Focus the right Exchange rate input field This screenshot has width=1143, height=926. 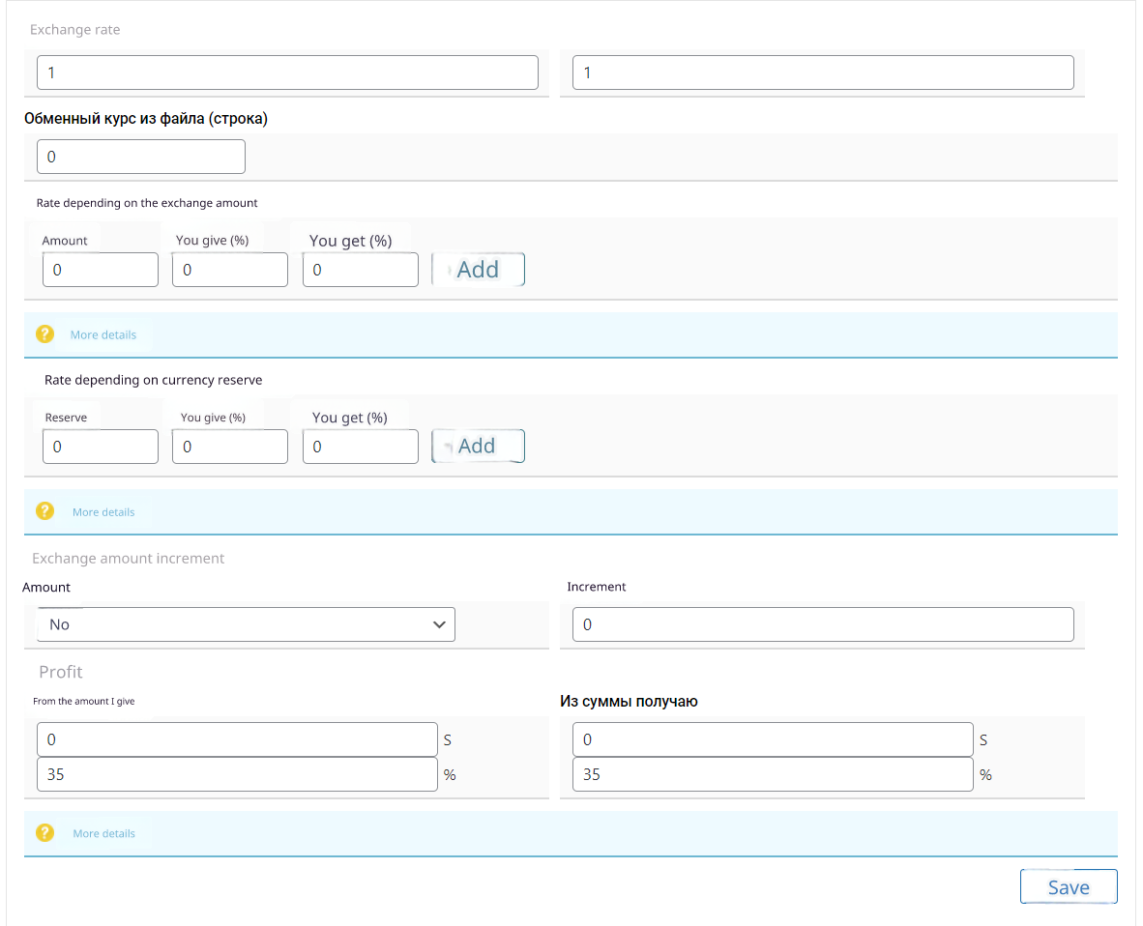coord(823,72)
